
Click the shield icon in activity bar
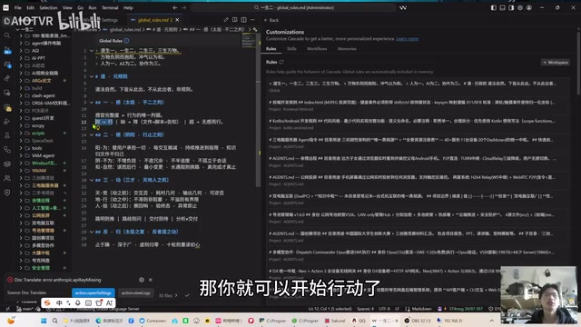[x=7, y=193]
